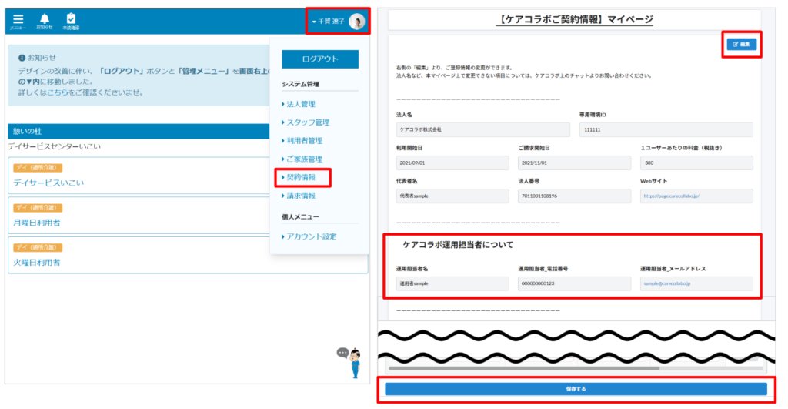The width and height of the screenshot is (788, 409).
Task: Open 契約情報 menu item
Action: pyautogui.click(x=301, y=177)
